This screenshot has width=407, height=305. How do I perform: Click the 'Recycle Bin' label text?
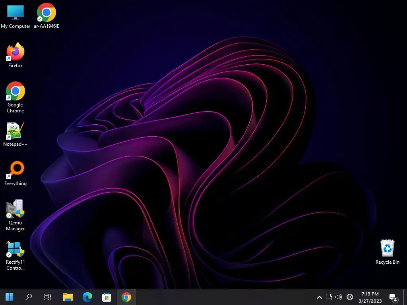tap(387, 262)
